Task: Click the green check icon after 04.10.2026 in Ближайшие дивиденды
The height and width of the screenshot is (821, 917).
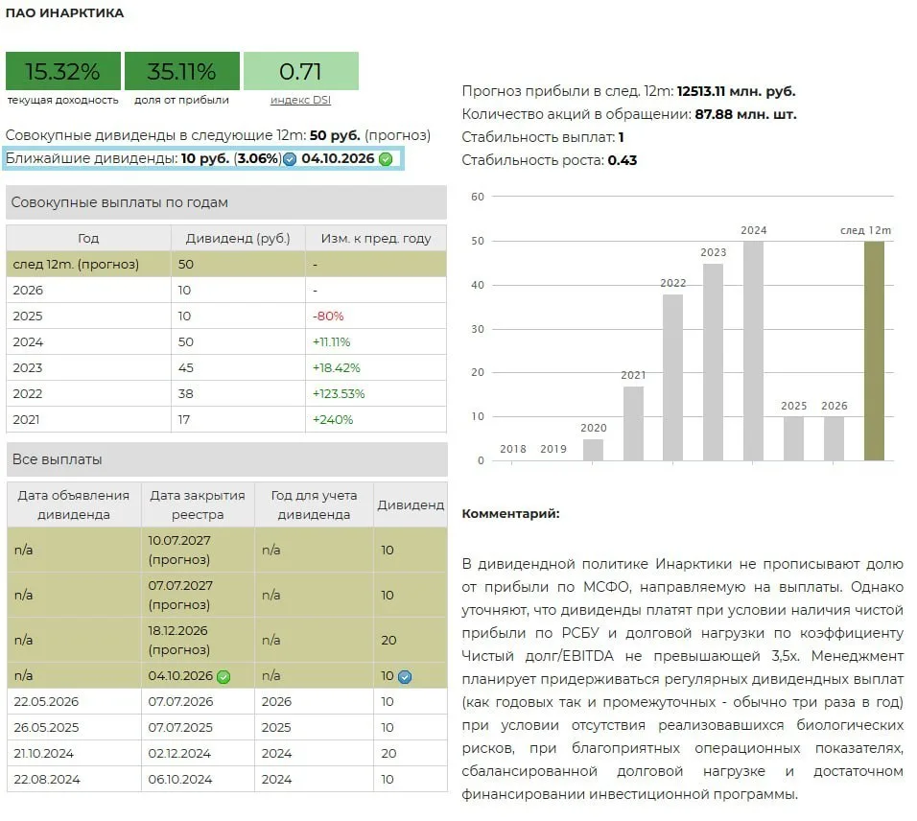Action: [386, 159]
